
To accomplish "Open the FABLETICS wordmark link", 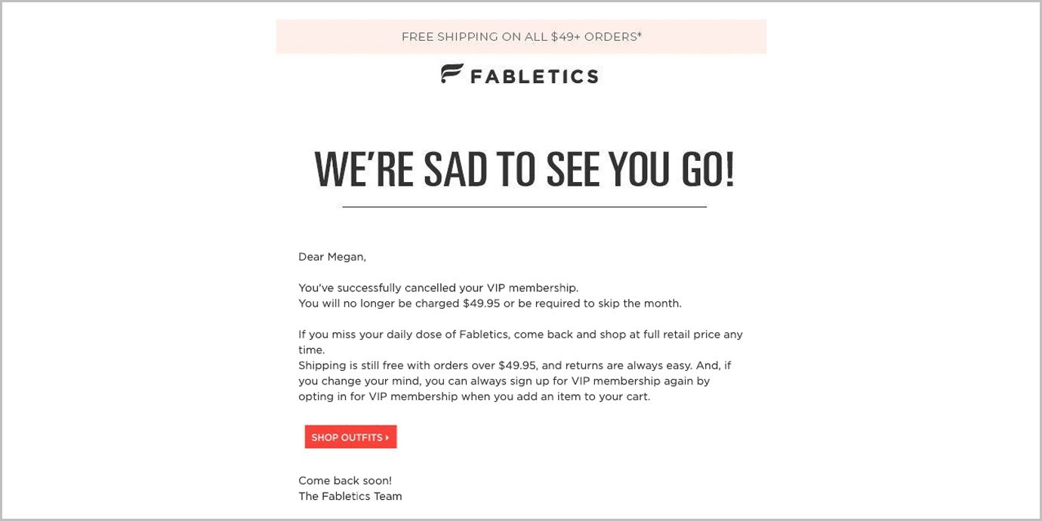I will (534, 76).
